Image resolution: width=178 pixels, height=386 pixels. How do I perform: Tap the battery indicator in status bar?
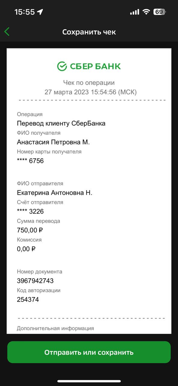[x=159, y=12]
